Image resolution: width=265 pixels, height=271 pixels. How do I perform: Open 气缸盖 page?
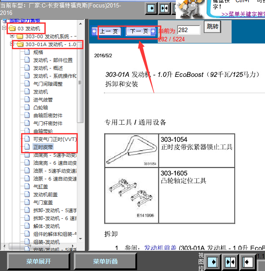tap(40, 187)
